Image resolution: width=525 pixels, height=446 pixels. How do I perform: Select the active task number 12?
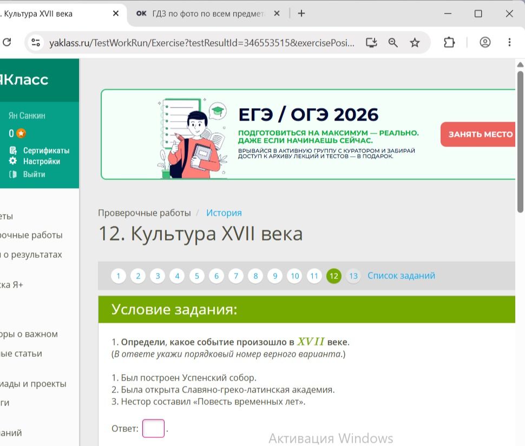[x=334, y=276]
